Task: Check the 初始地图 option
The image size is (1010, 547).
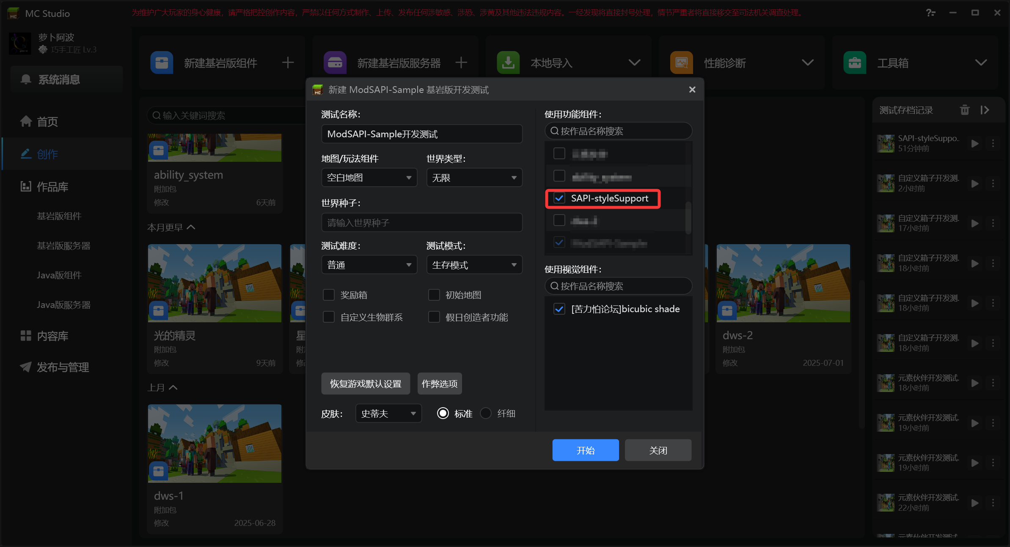Action: click(x=434, y=294)
